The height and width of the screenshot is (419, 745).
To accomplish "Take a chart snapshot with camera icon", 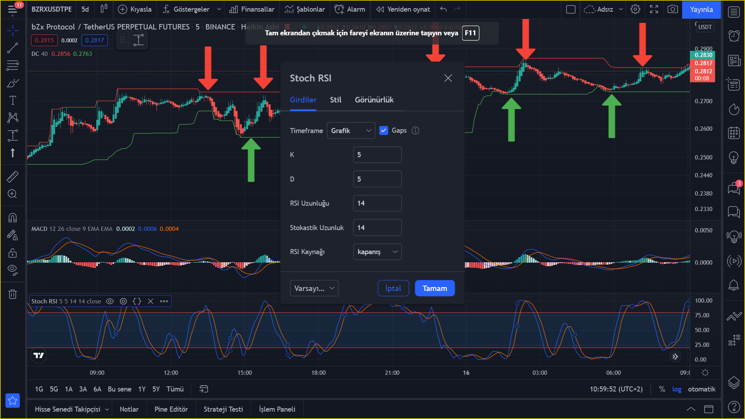I will click(x=673, y=9).
